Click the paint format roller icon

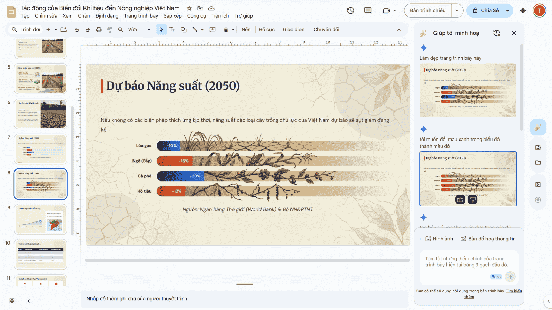tap(110, 30)
